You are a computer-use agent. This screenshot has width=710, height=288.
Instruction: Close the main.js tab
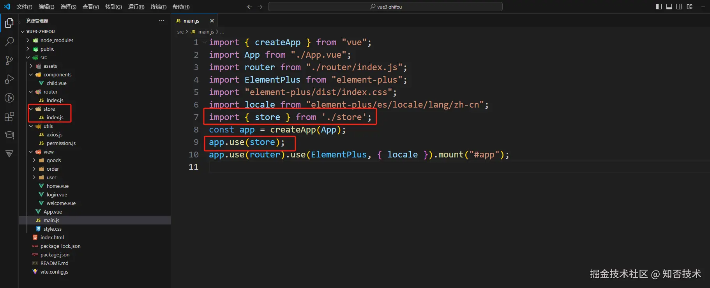pyautogui.click(x=212, y=21)
